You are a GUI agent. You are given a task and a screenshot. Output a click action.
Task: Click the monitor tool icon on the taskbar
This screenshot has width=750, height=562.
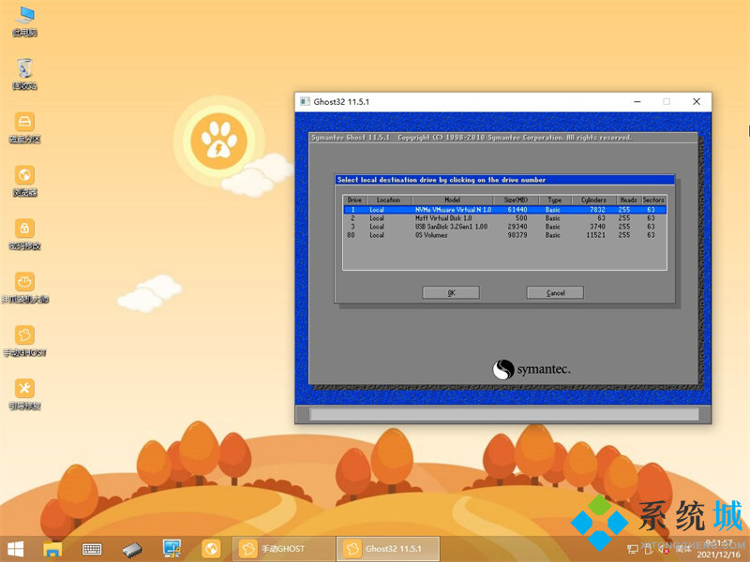tap(172, 549)
